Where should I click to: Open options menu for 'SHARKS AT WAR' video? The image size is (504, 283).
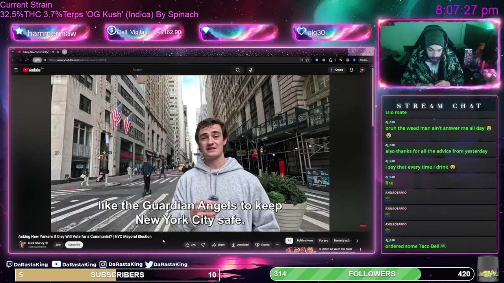[x=360, y=249]
